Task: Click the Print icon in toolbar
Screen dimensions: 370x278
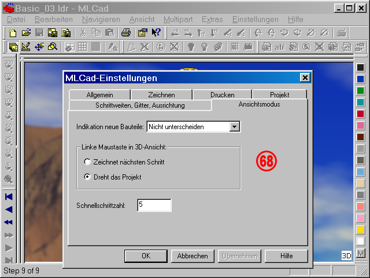Action: (x=126, y=32)
